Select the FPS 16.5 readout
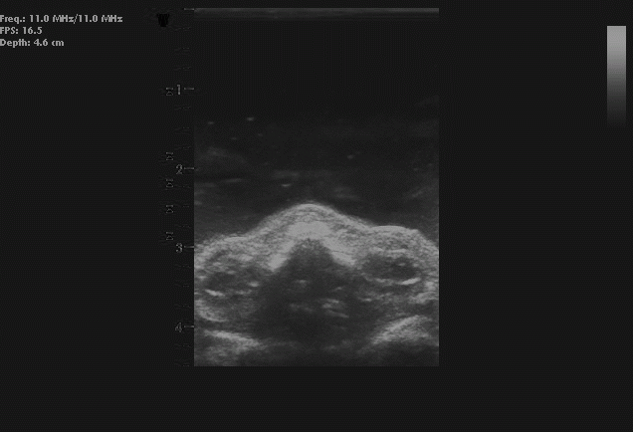The height and width of the screenshot is (432, 633). point(21,31)
